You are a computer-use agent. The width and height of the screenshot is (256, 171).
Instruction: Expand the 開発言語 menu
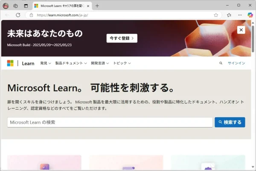point(100,63)
